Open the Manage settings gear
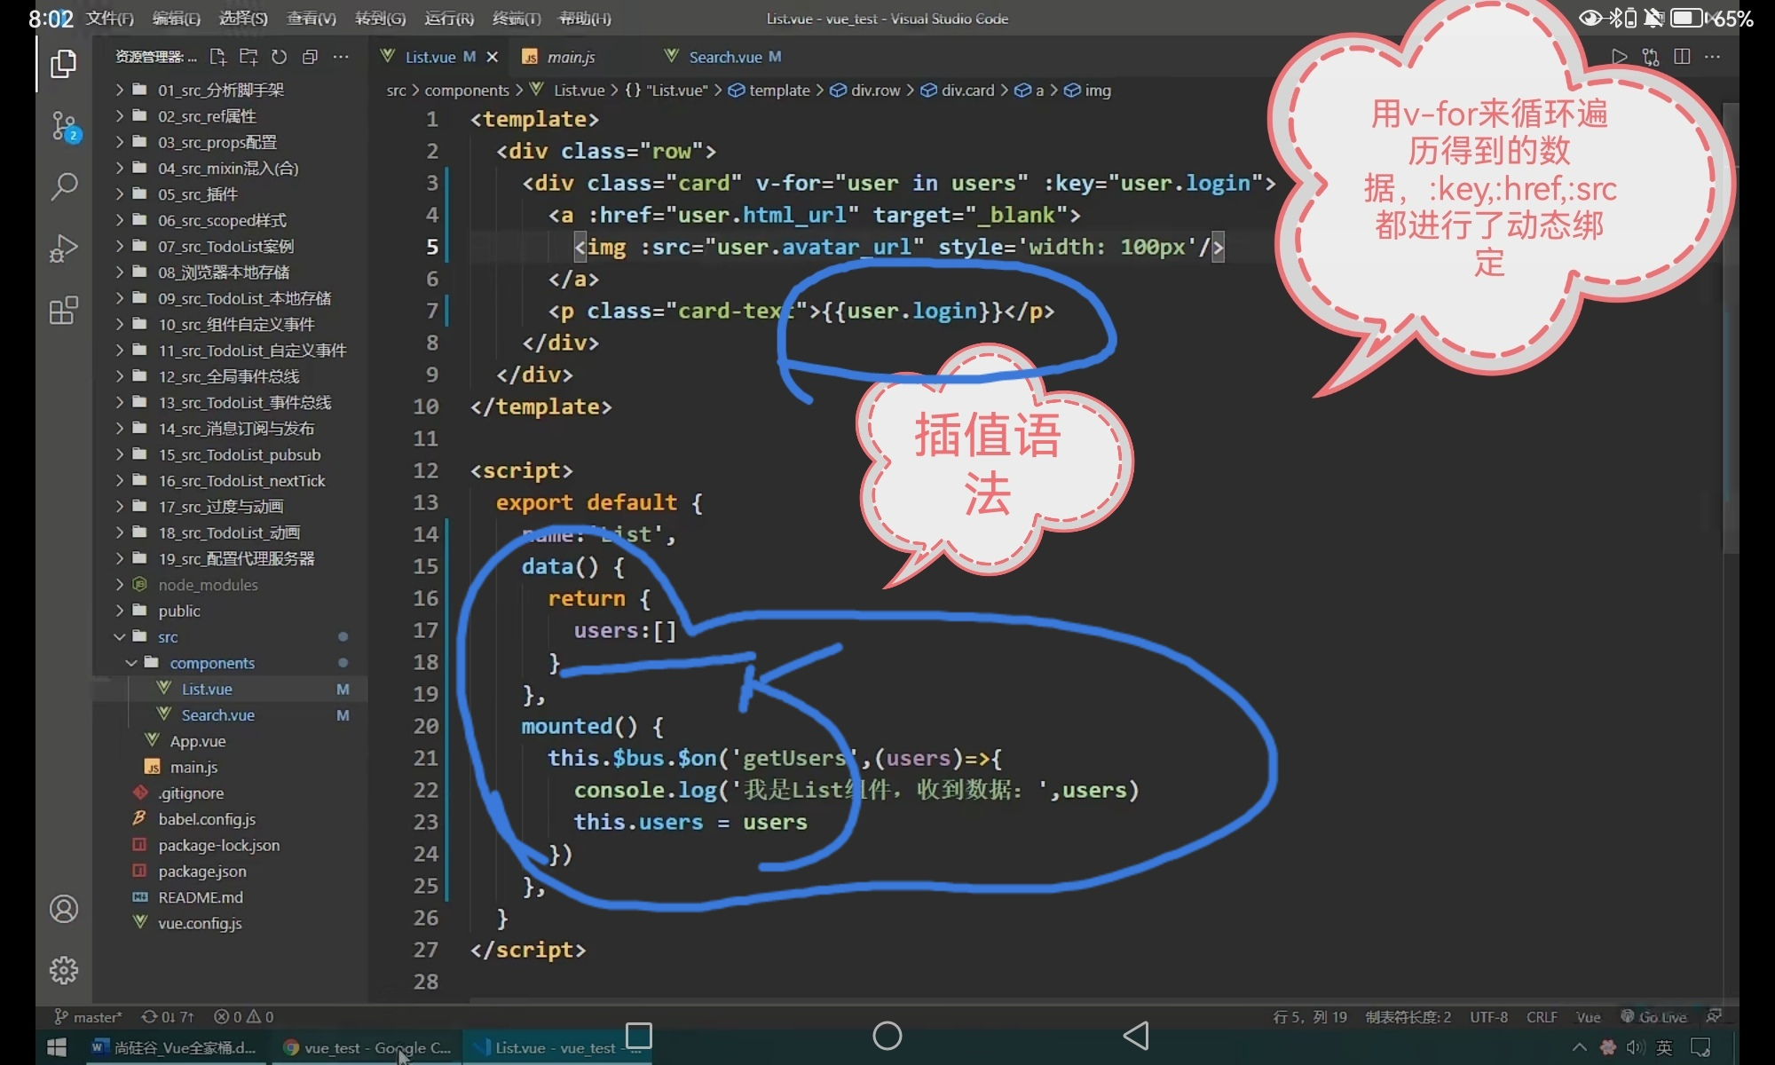The width and height of the screenshot is (1775, 1065). (x=63, y=970)
